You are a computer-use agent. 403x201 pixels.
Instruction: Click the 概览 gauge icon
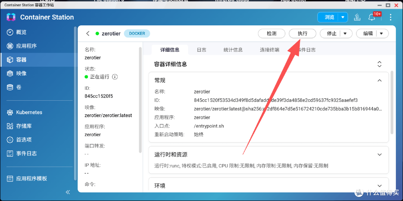[x=10, y=32]
